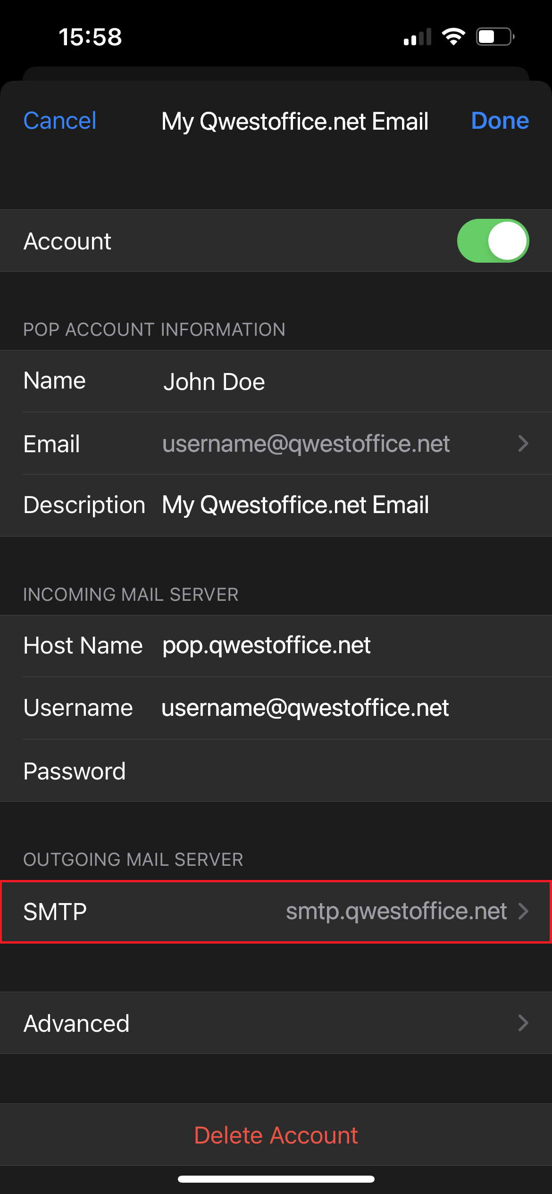
Task: Tap Cancel to discard changes
Action: [60, 121]
